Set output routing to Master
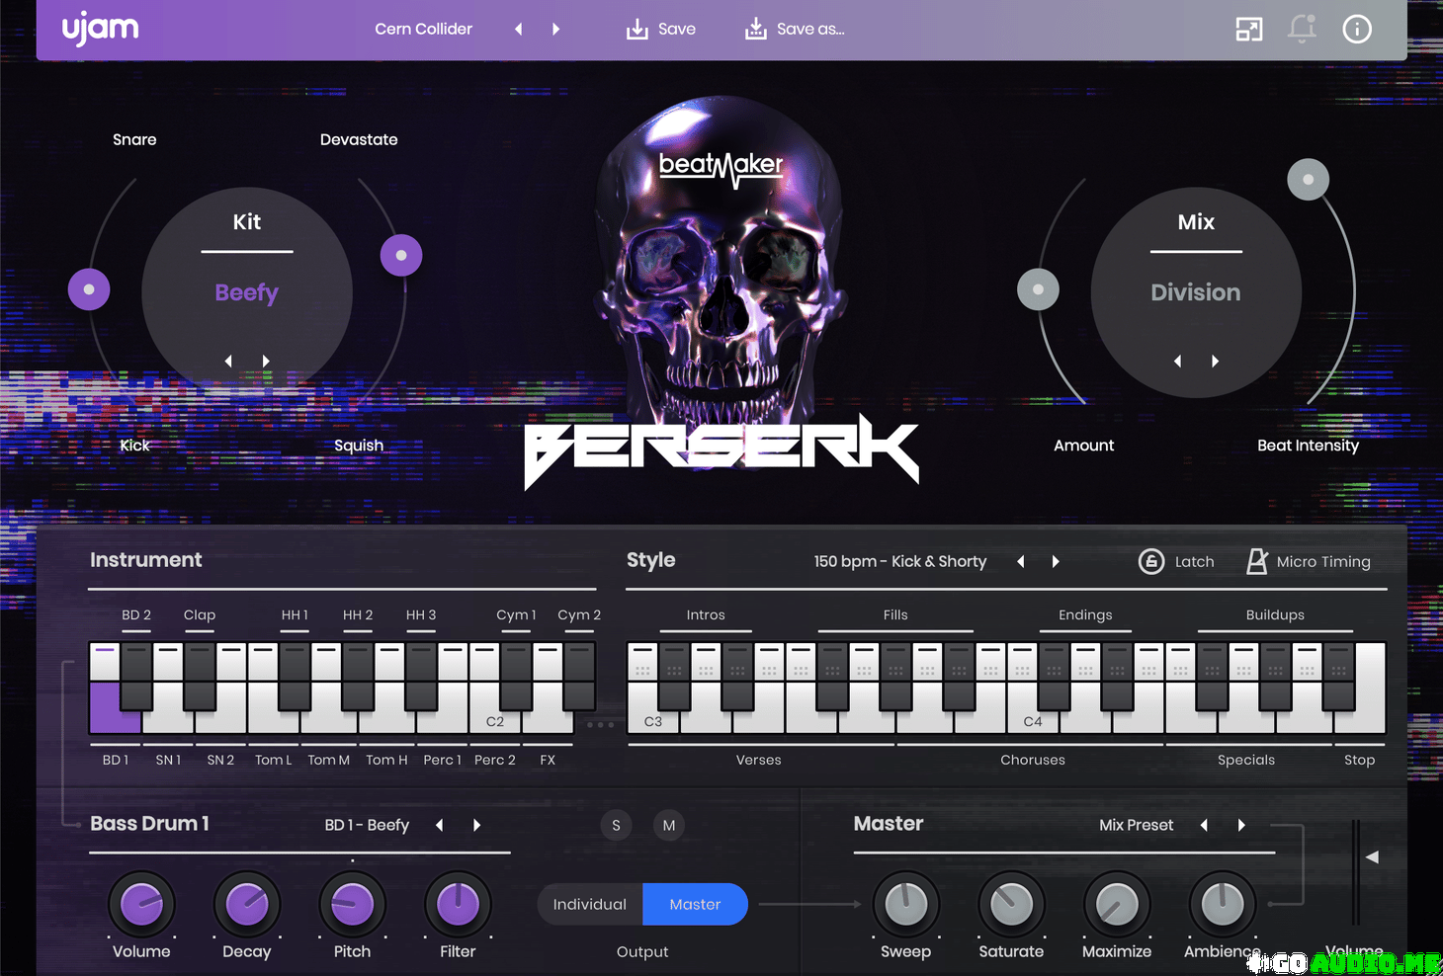This screenshot has height=976, width=1443. point(695,904)
